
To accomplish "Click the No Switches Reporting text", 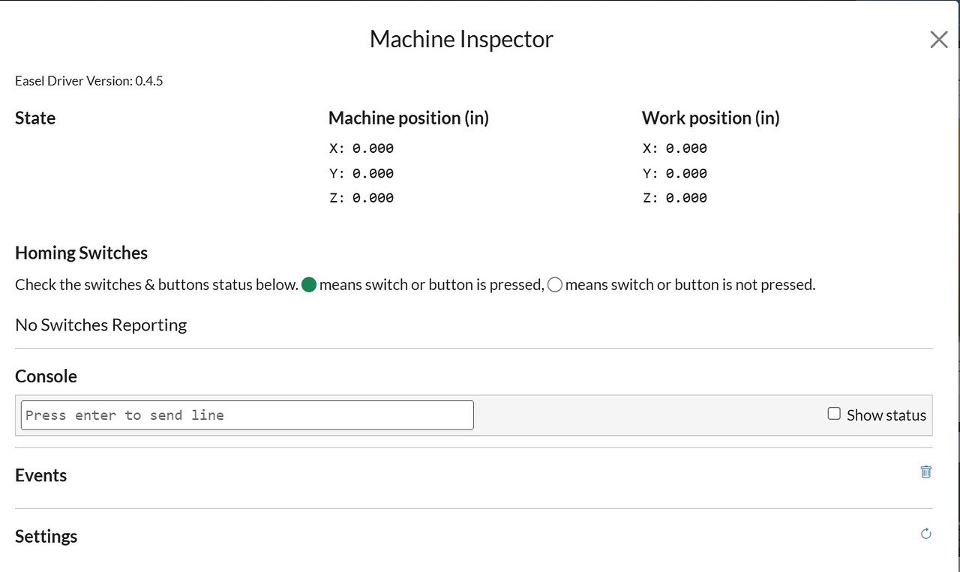I will (x=100, y=325).
